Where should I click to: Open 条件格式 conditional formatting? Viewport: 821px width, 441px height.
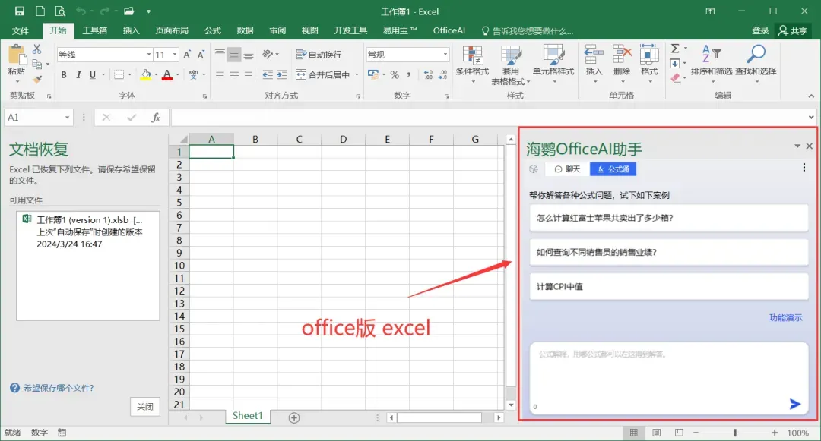[472, 64]
